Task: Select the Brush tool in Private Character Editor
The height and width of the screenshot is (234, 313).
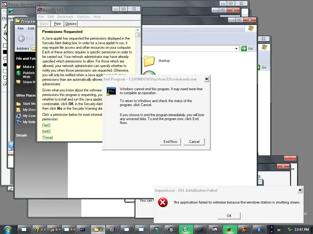Action: tap(5, 33)
